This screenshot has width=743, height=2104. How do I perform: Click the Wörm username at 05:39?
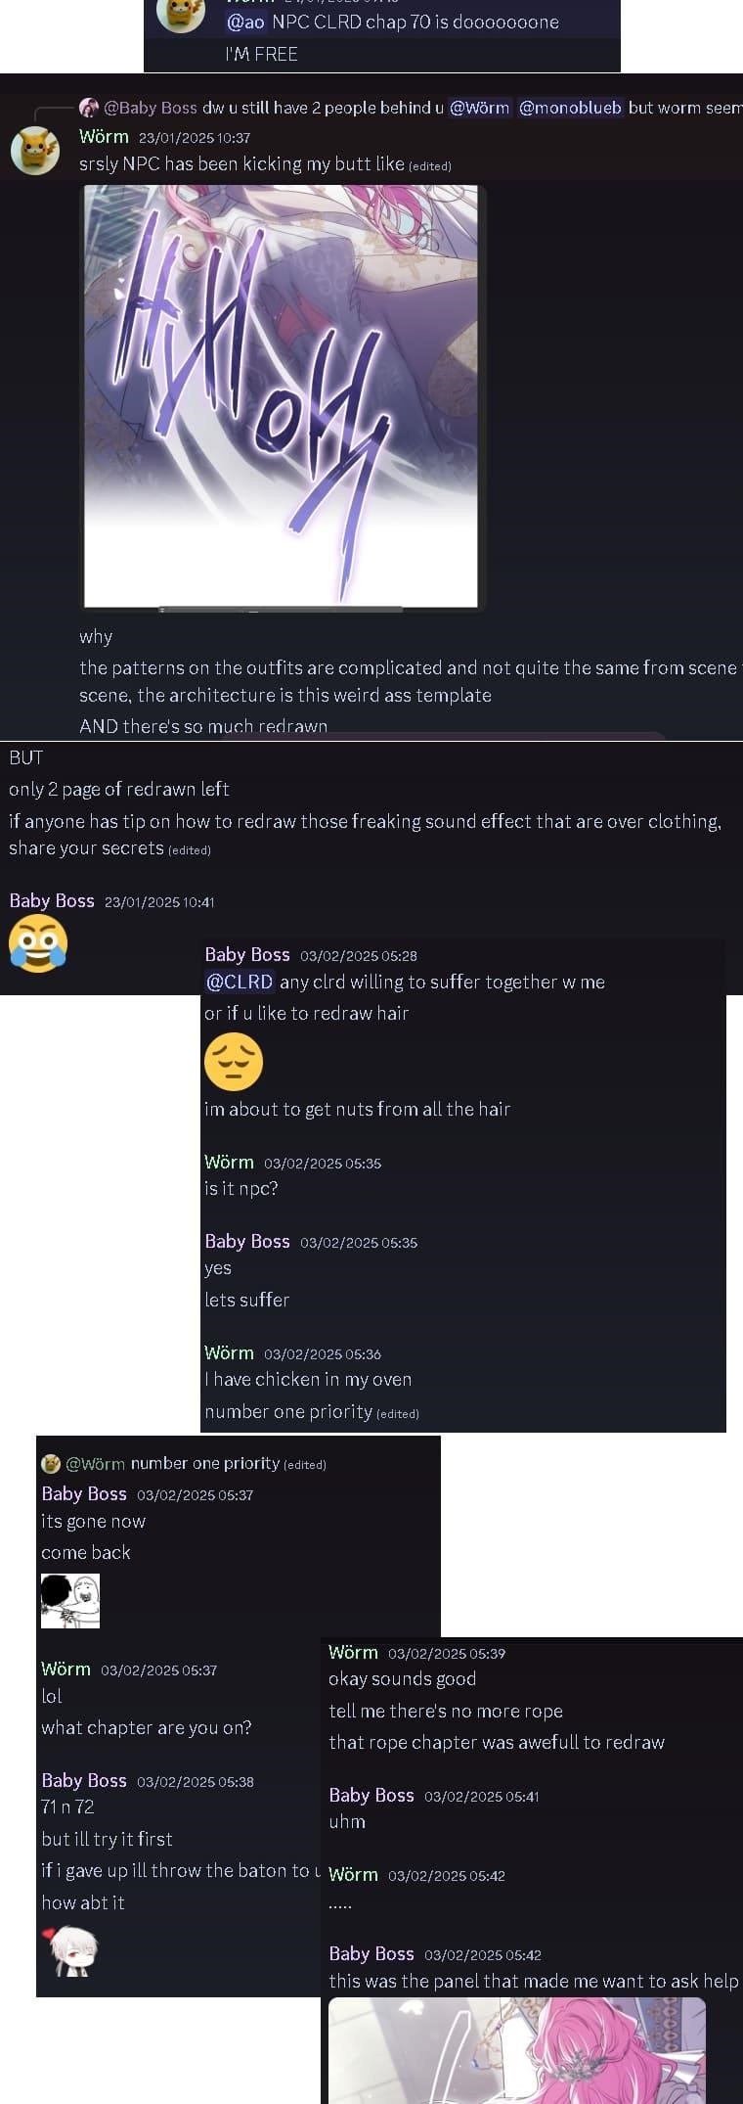353,1652
